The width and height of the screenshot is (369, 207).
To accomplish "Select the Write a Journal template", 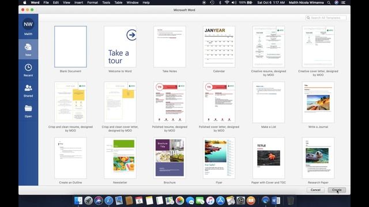I will point(318,102).
